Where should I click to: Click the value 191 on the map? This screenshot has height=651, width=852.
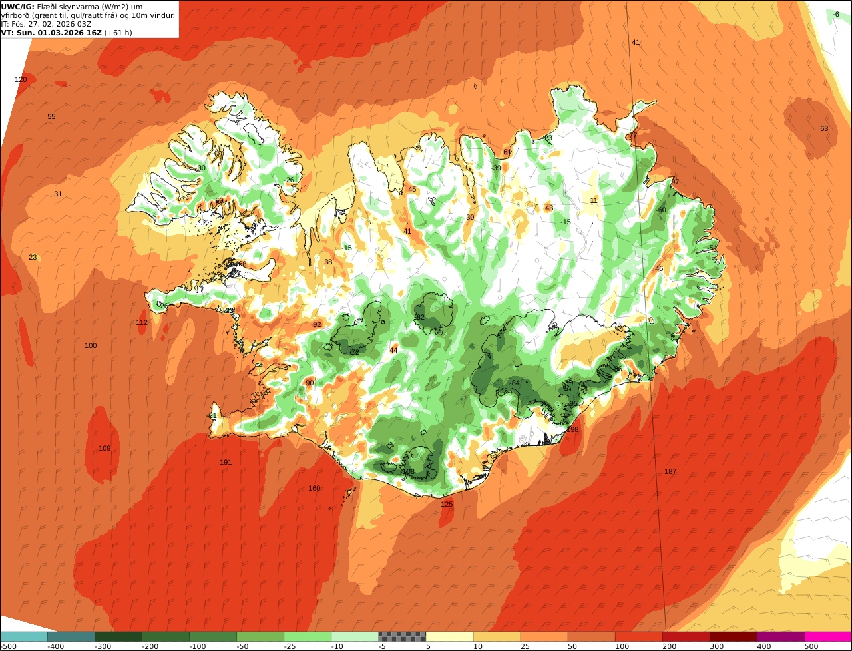(x=226, y=462)
